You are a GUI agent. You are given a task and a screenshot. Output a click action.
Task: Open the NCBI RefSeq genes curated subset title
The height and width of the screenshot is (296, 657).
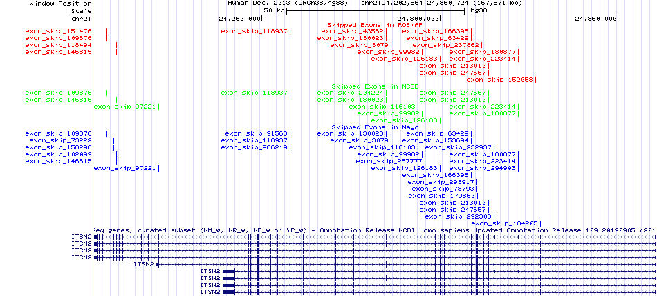pos(373,230)
